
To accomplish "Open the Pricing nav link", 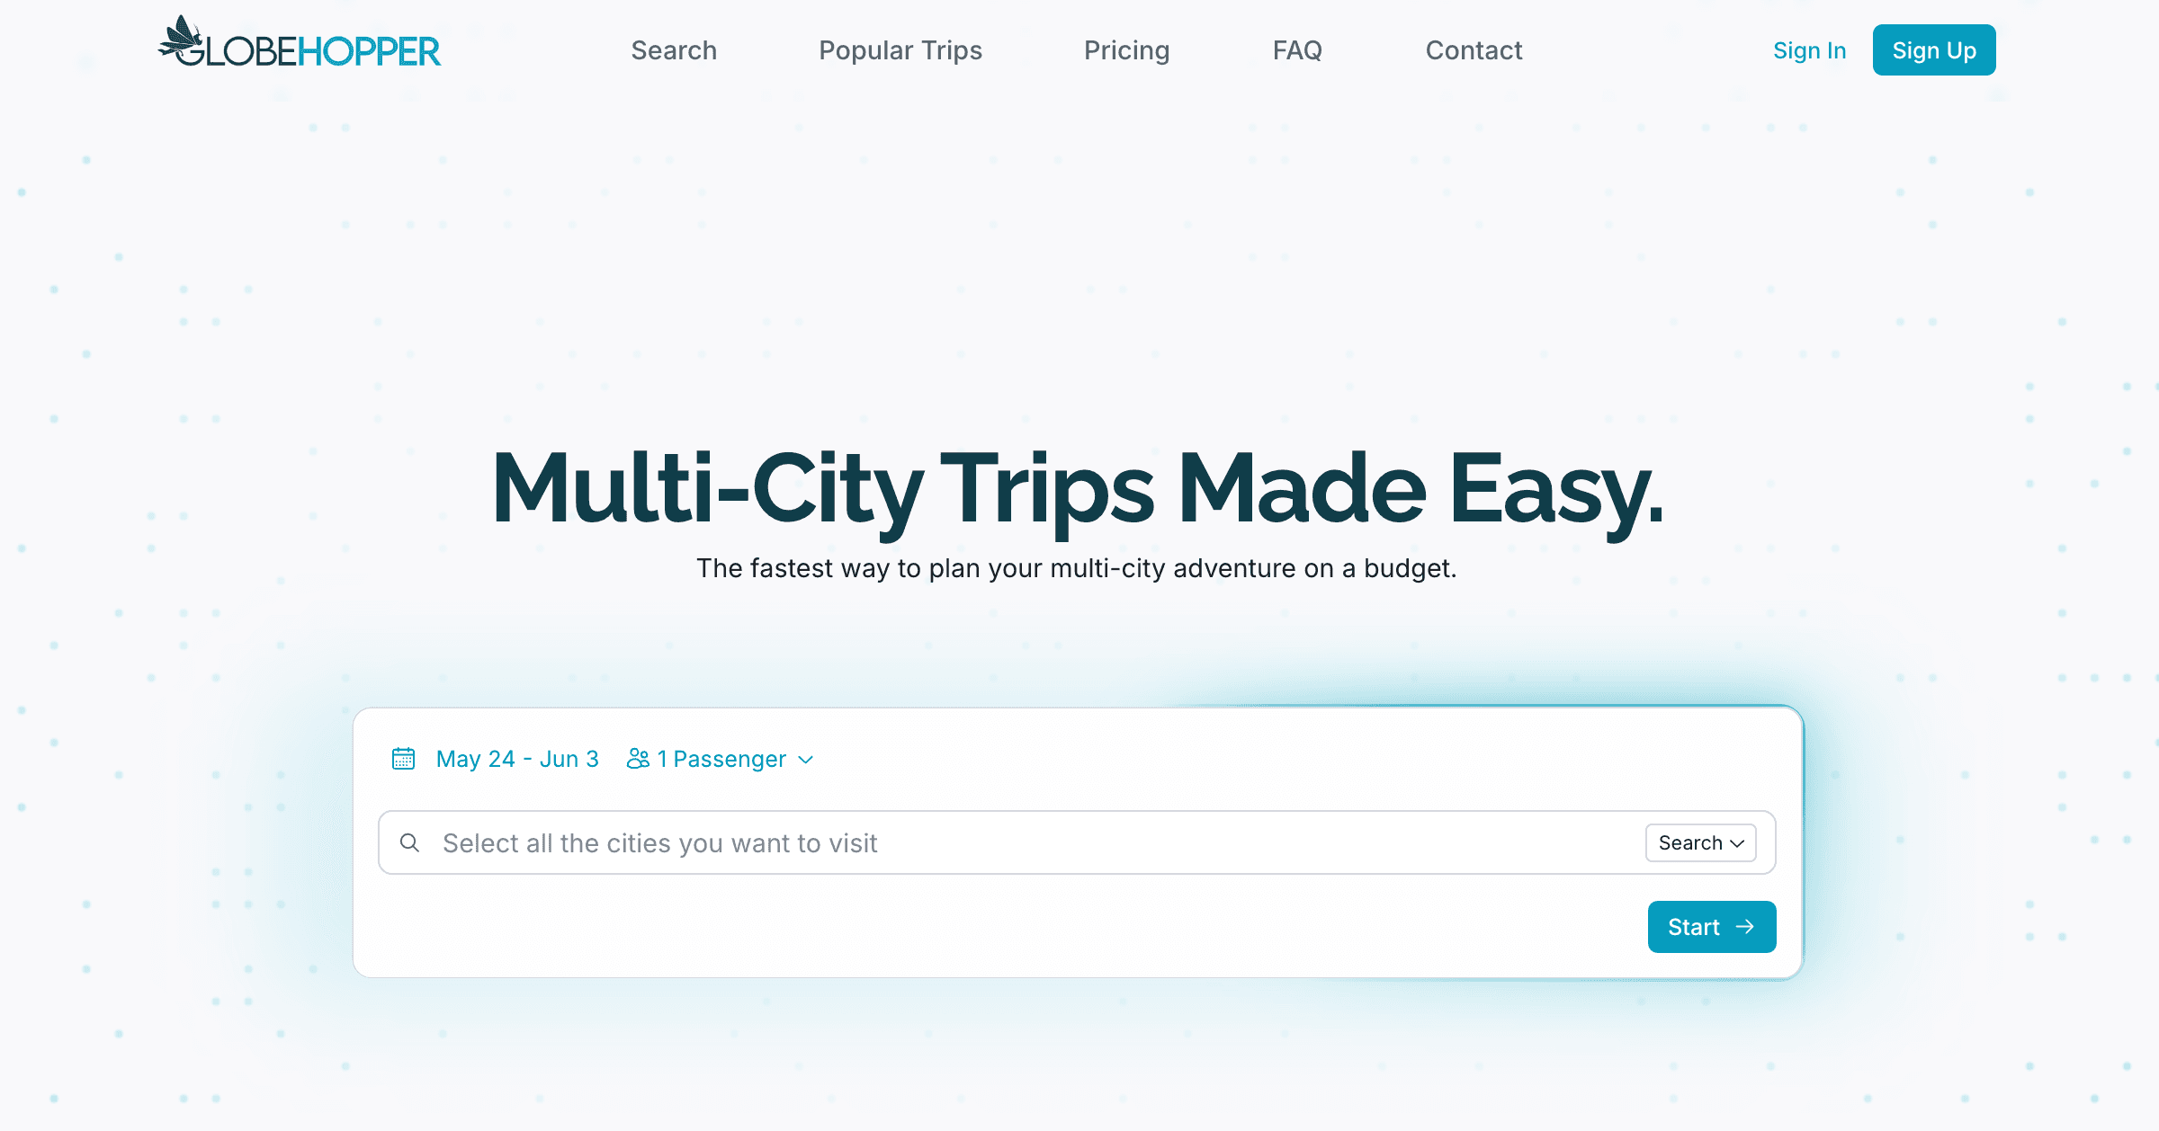I will 1126,50.
